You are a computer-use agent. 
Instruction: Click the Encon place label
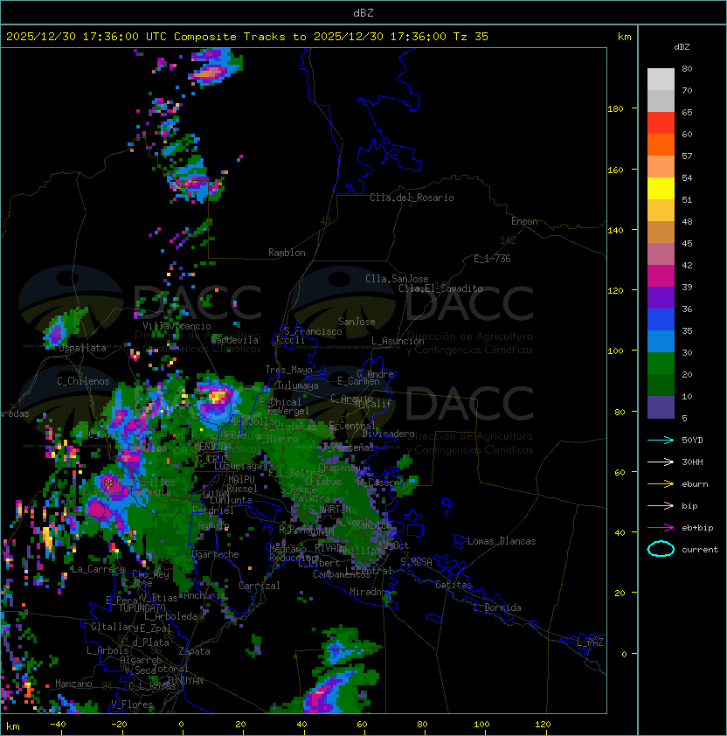click(524, 221)
